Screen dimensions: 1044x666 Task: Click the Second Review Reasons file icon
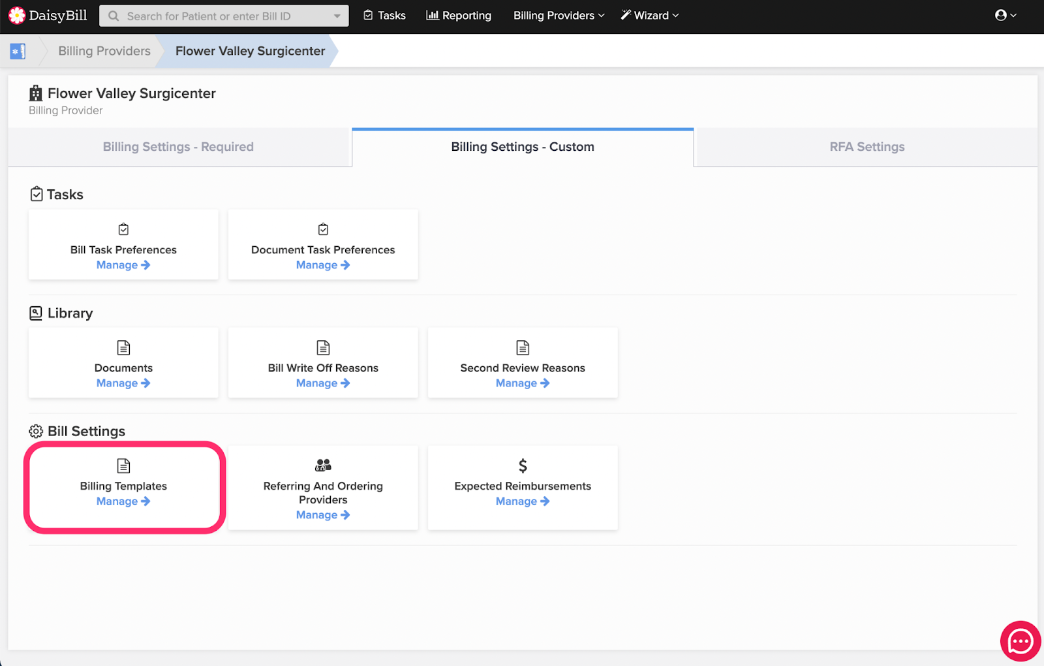(x=523, y=347)
